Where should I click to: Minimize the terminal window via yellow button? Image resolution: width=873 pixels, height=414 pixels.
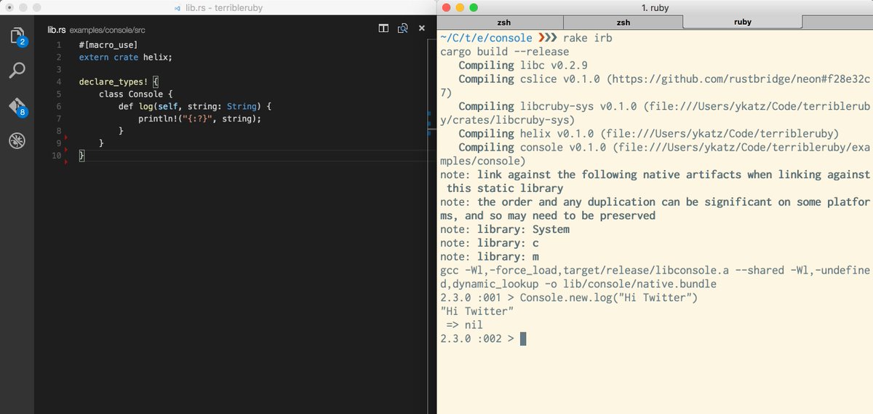click(x=459, y=8)
